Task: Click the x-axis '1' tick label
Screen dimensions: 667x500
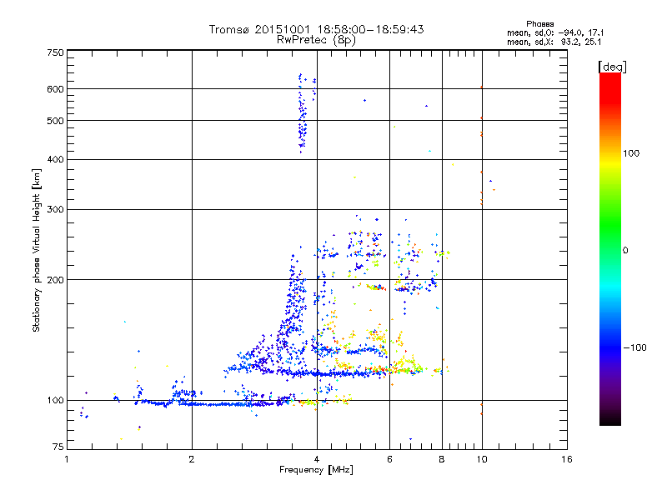Action: [67, 459]
